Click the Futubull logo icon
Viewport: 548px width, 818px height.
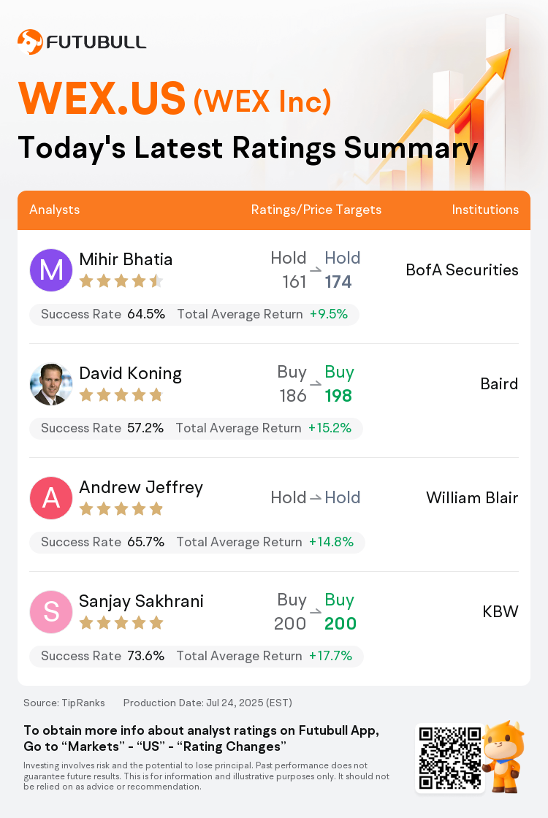(x=30, y=42)
